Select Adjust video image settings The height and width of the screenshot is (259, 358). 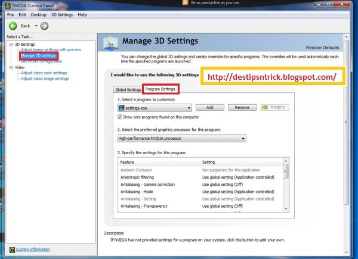(45, 79)
